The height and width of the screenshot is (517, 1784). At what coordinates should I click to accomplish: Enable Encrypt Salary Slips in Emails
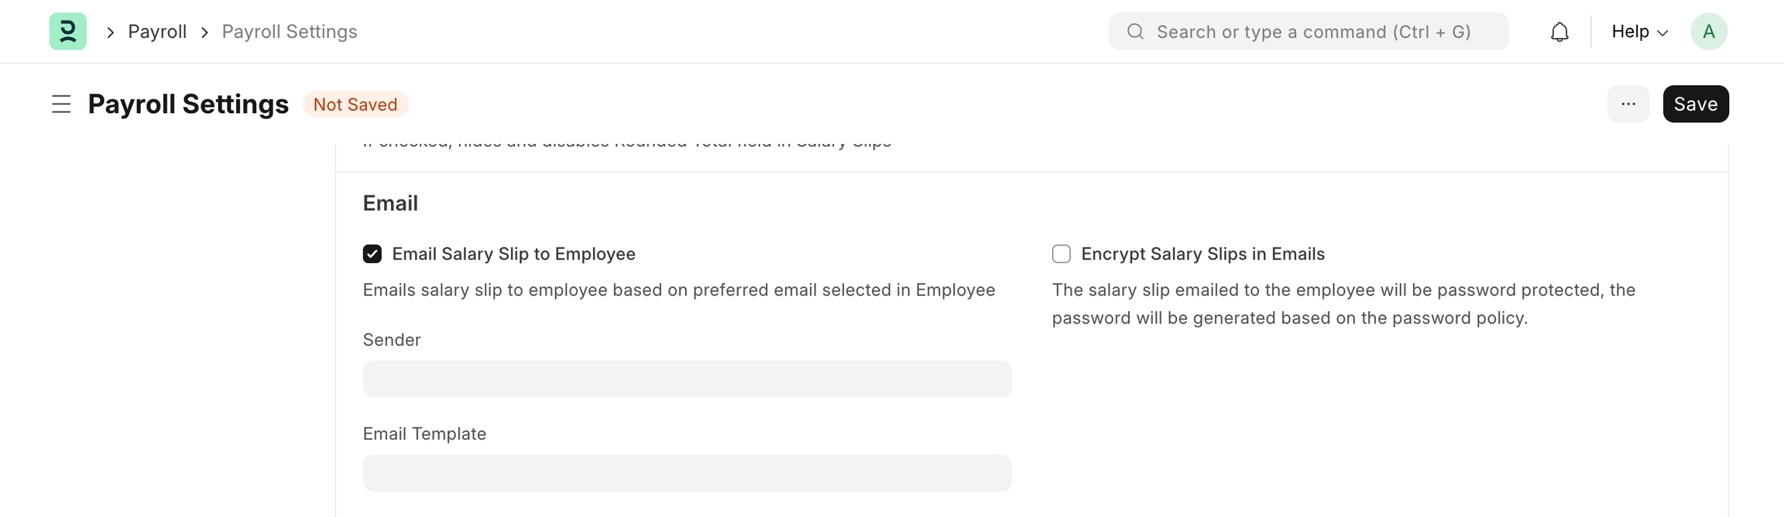coord(1061,254)
